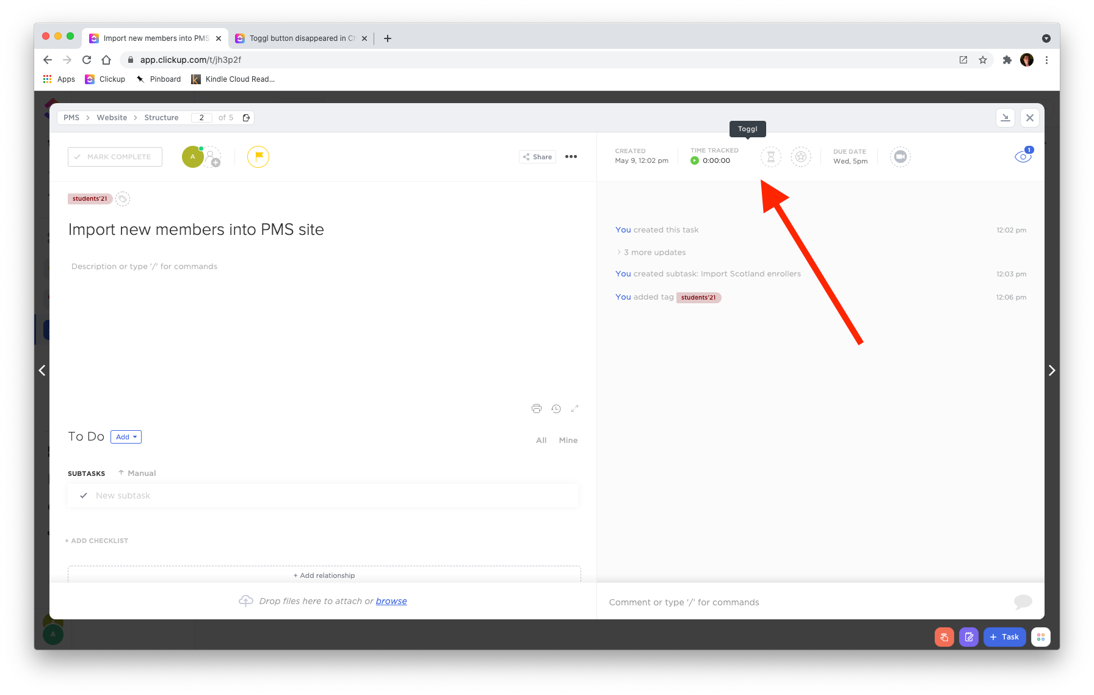Select the All subtasks filter
Screen dimensions: 1094x695
point(541,441)
